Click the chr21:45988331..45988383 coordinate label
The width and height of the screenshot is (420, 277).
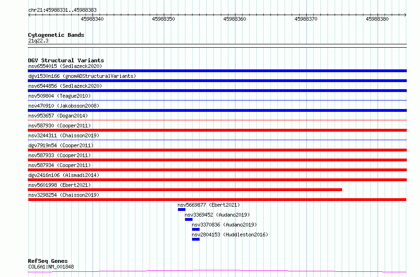(62, 10)
